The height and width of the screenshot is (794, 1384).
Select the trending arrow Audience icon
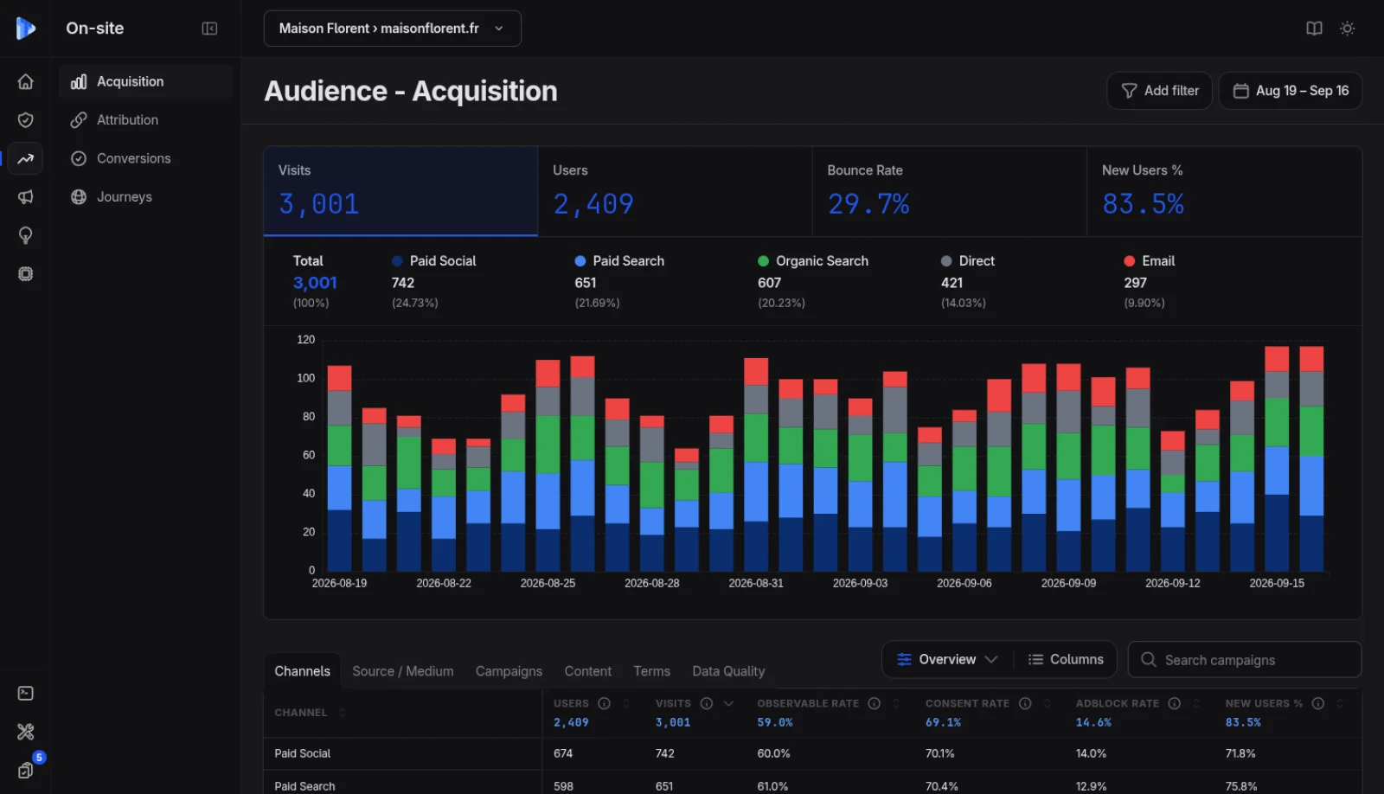click(x=26, y=158)
